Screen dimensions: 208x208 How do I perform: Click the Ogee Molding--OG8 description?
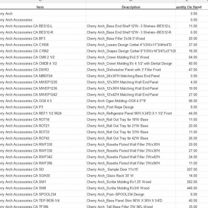coord(131,101)
